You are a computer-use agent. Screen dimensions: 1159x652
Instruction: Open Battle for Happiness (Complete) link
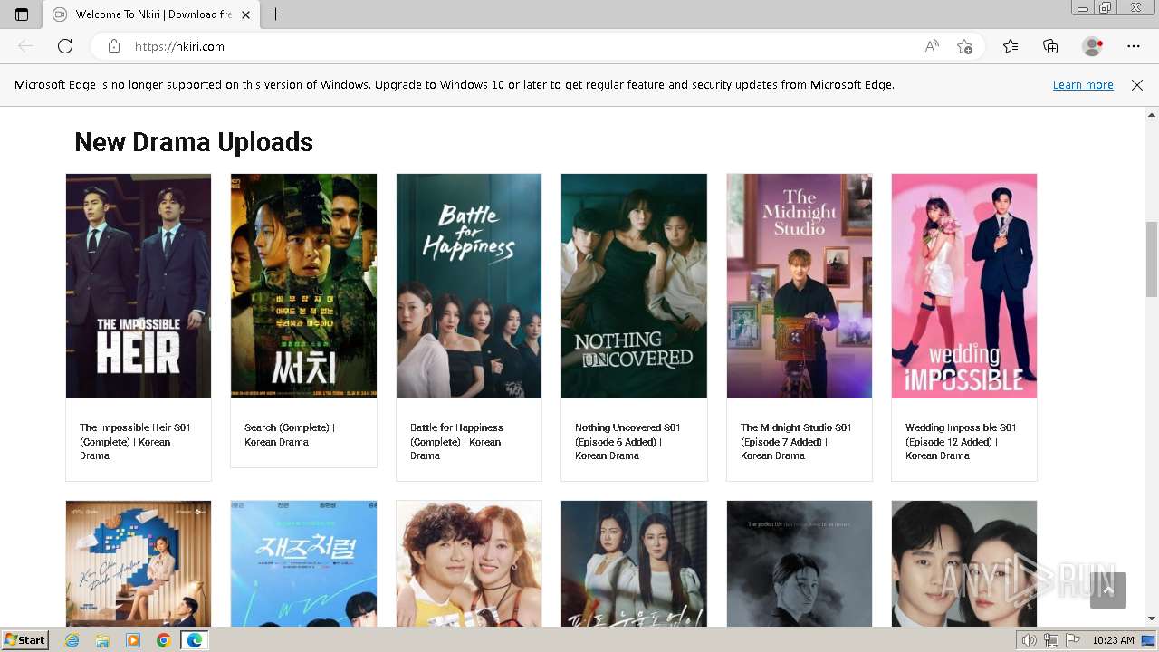click(x=456, y=442)
